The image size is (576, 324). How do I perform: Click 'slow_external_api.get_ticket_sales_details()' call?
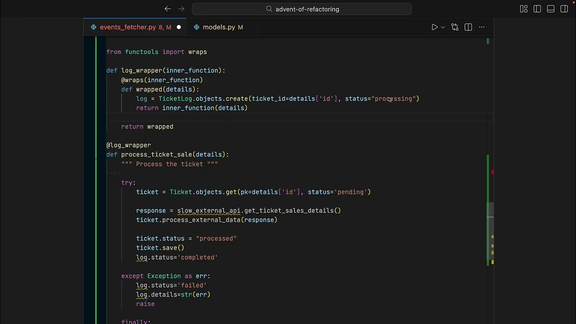pyautogui.click(x=259, y=211)
